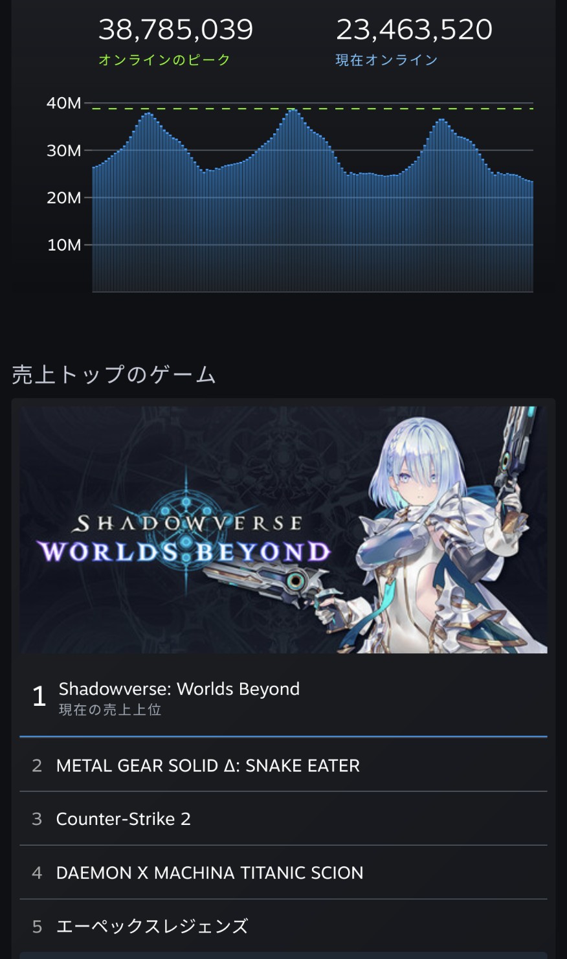This screenshot has width=567, height=959.
Task: Click the 現在の売上上位 subtitle text
Action: pyautogui.click(x=110, y=710)
